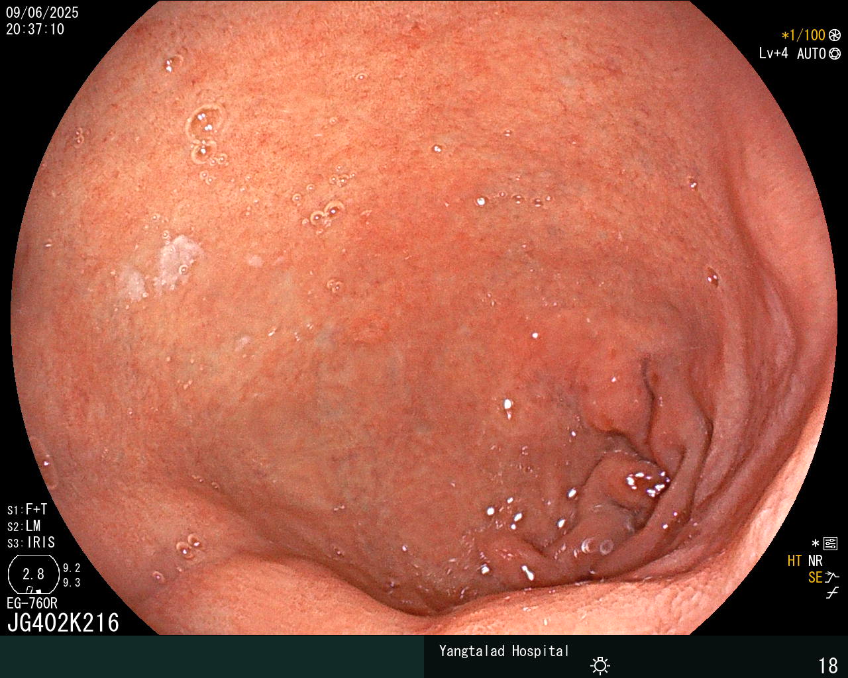Click the S1: F+T switch label
This screenshot has width=848, height=678.
pos(27,510)
